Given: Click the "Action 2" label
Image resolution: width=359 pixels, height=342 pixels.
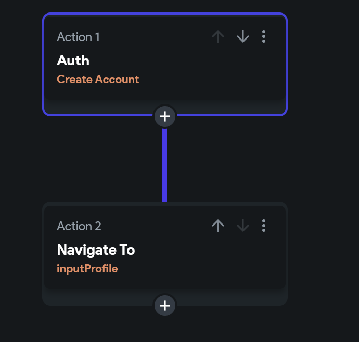Looking at the screenshot, I should [x=79, y=226].
